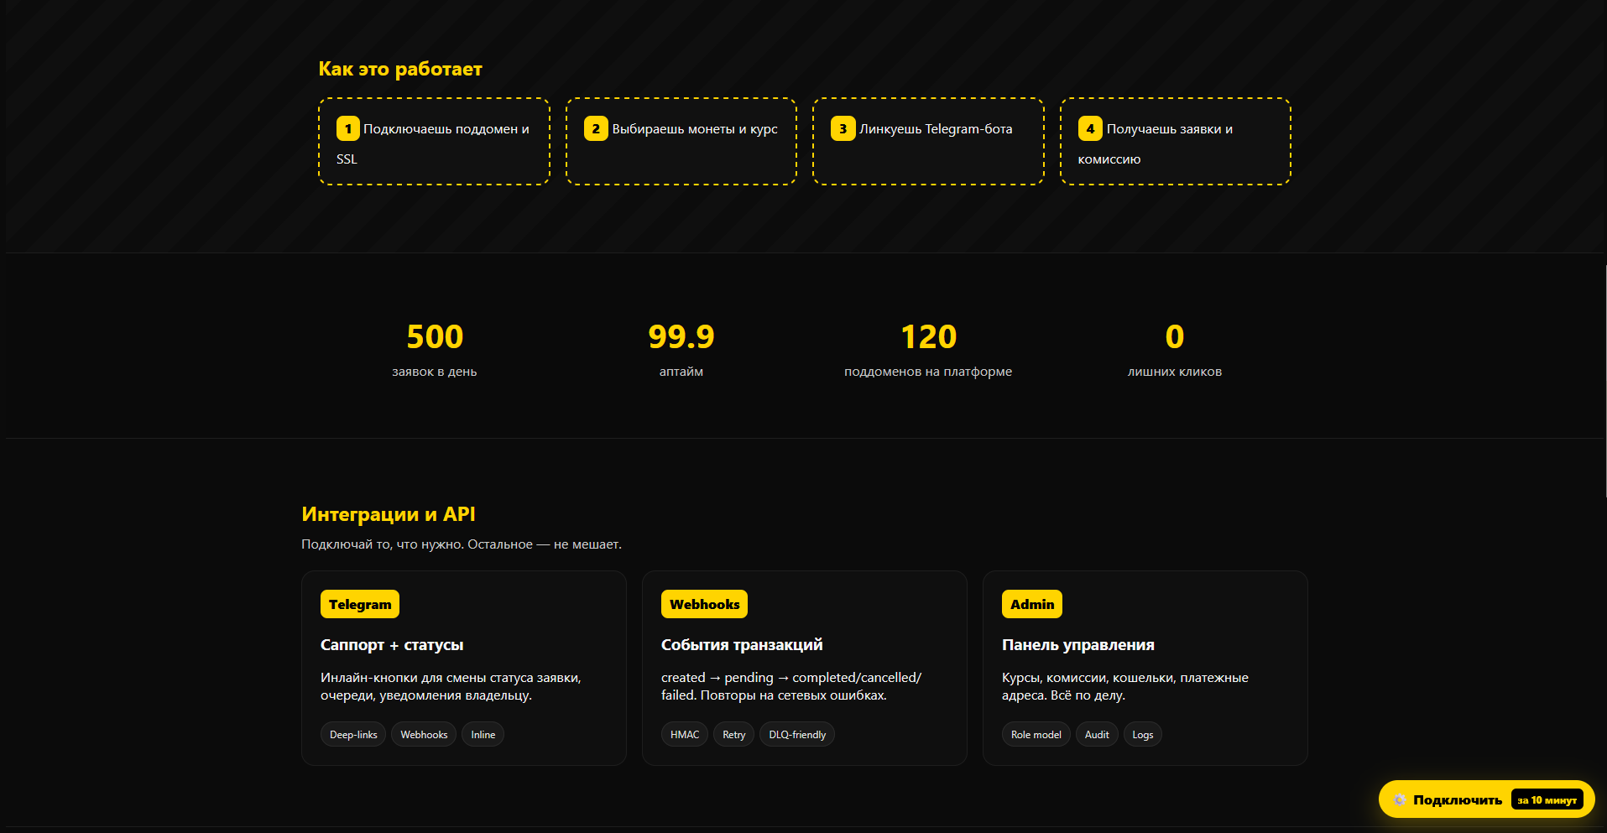Click the "99.9" statistic number
This screenshot has height=833, width=1607.
tap(681, 336)
